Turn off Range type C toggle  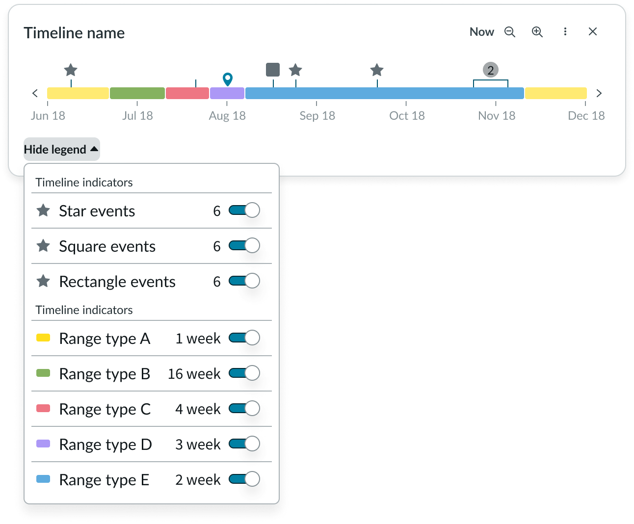point(244,409)
